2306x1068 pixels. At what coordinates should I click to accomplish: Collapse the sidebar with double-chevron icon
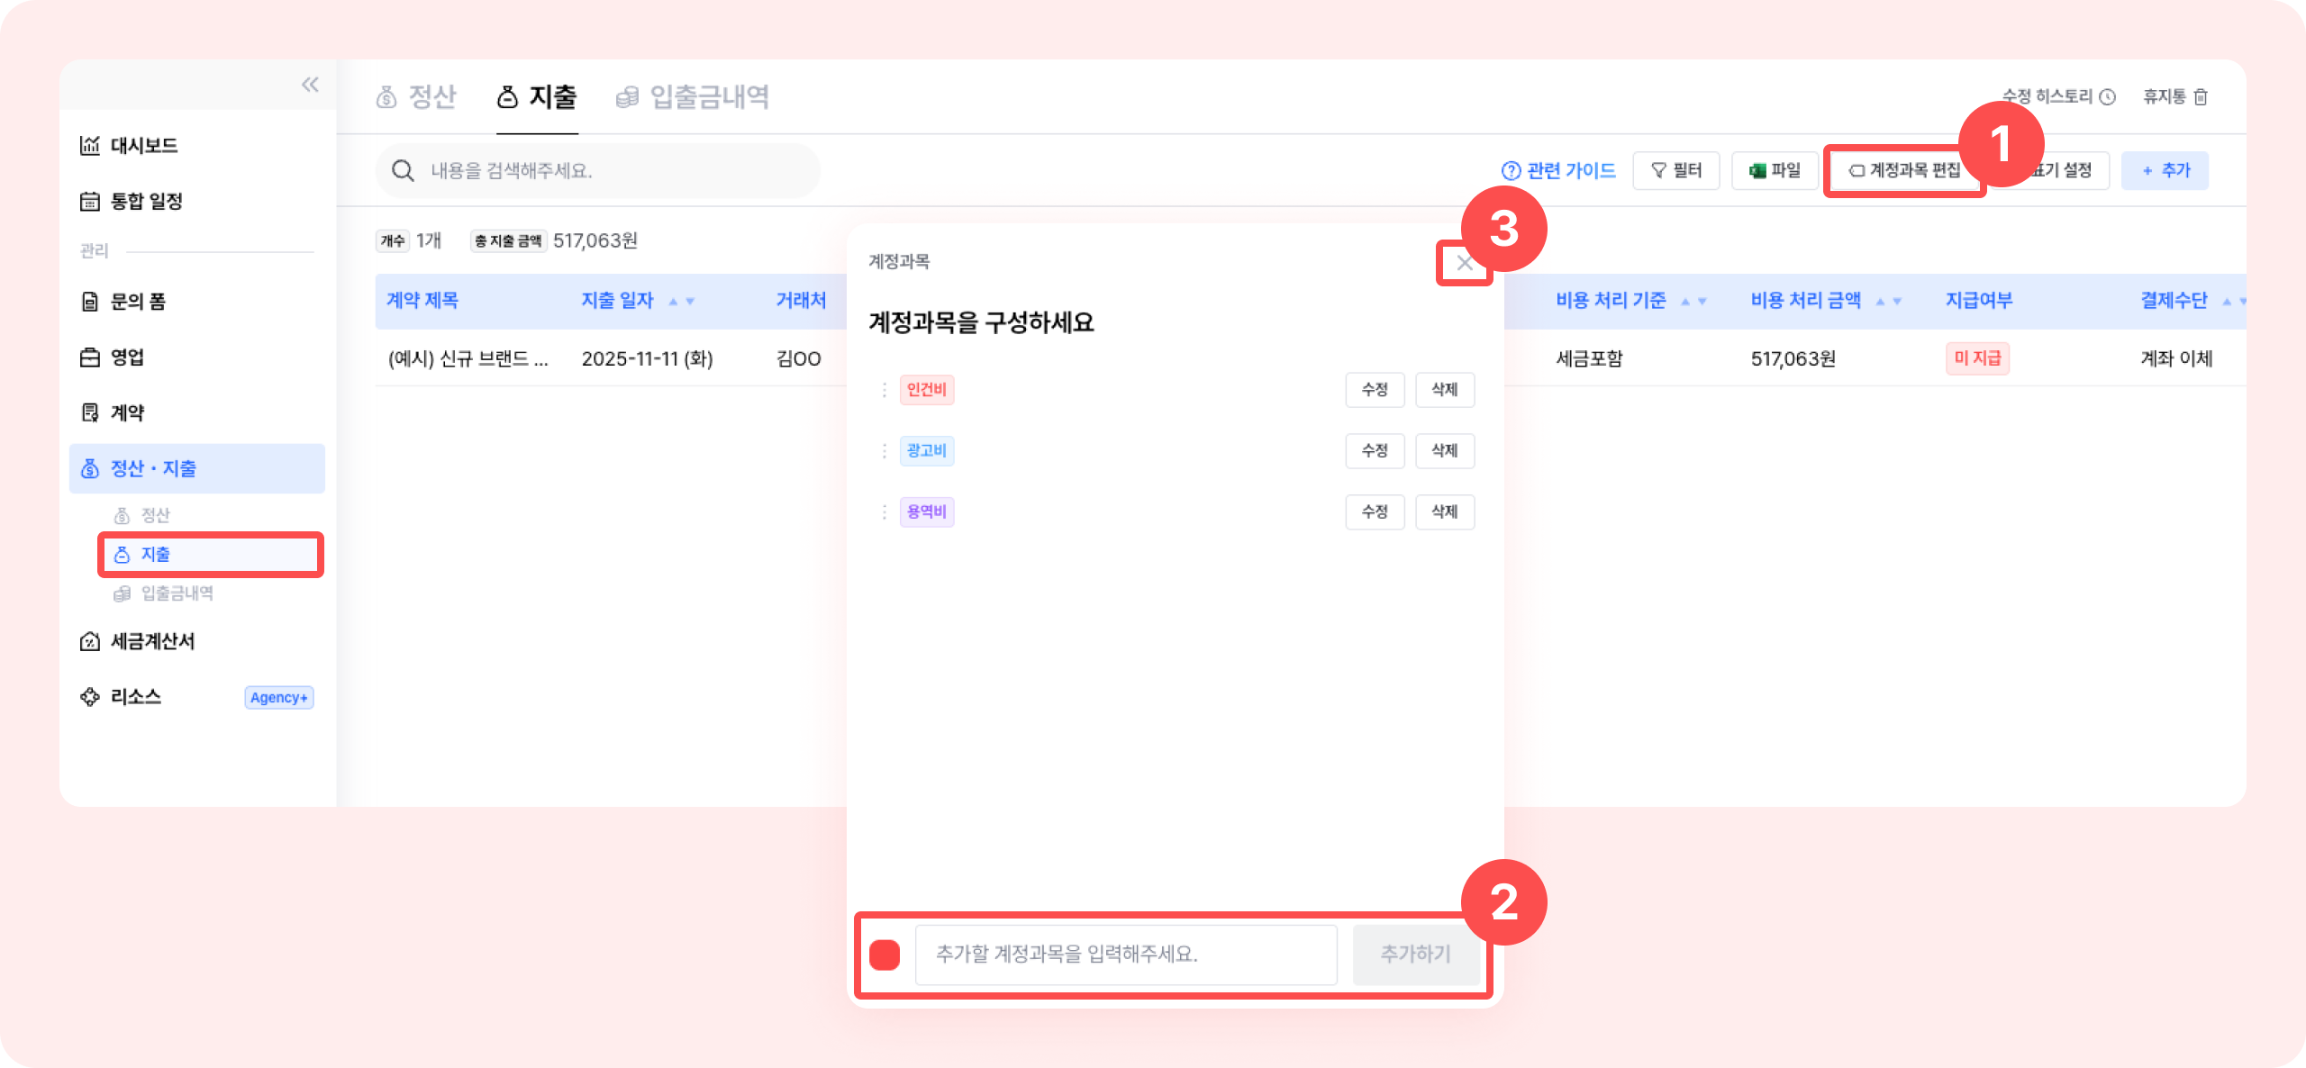tap(310, 85)
